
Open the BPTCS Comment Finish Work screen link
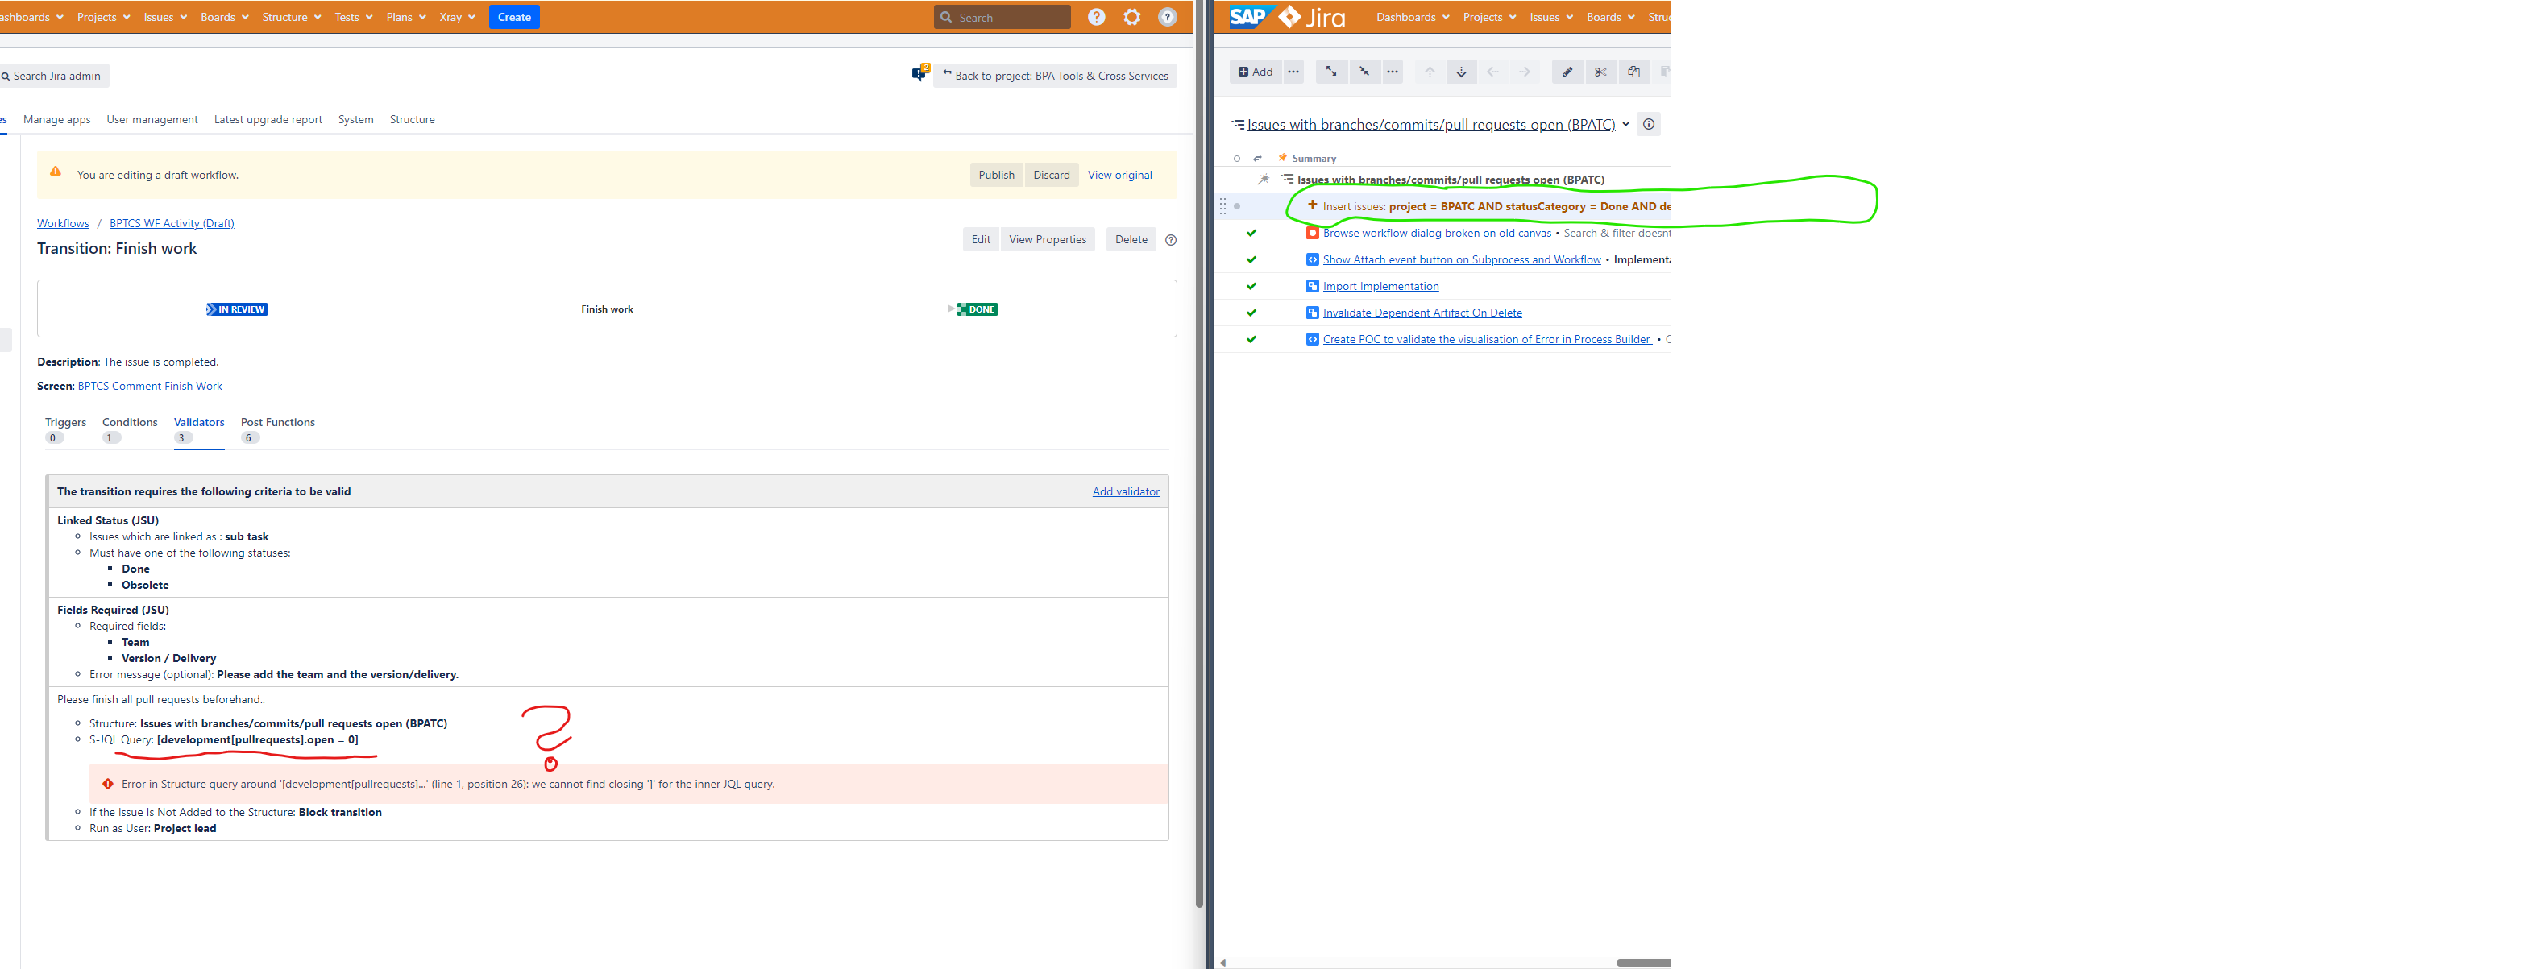tap(149, 386)
